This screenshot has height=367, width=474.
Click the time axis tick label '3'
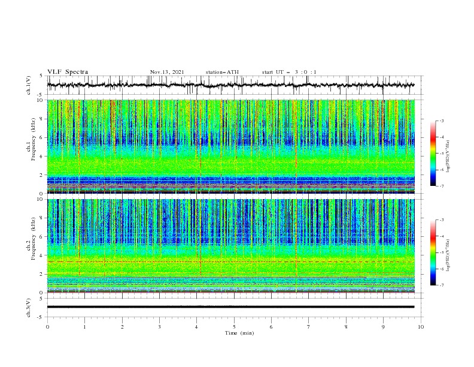coord(159,327)
